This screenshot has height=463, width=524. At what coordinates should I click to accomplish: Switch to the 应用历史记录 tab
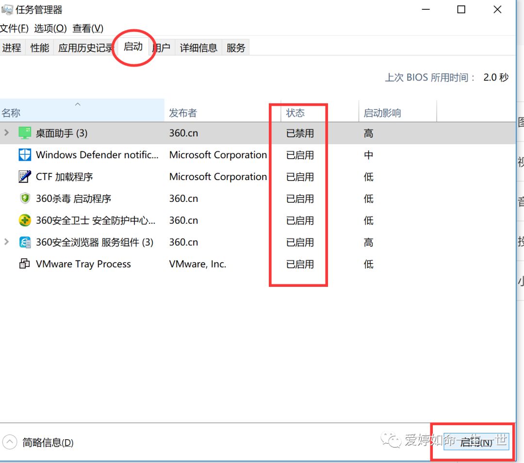pyautogui.click(x=86, y=48)
